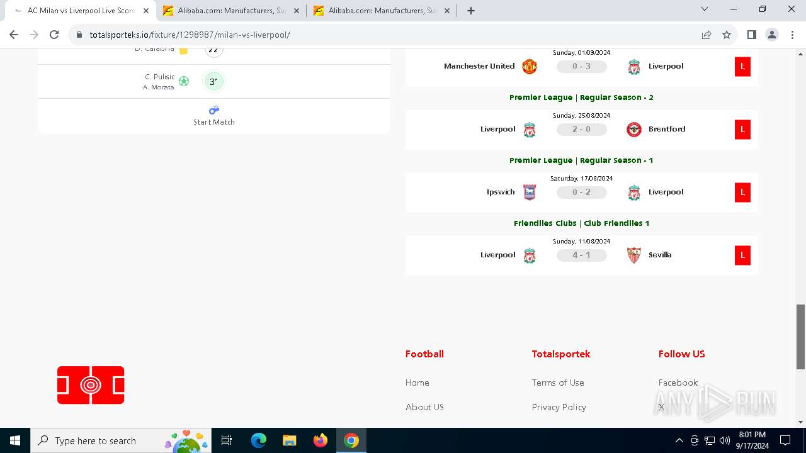Click the L badge in Brentford row

pos(742,129)
